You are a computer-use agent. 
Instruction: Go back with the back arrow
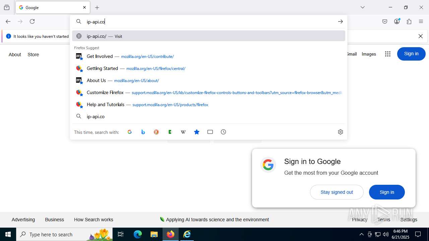click(8, 21)
